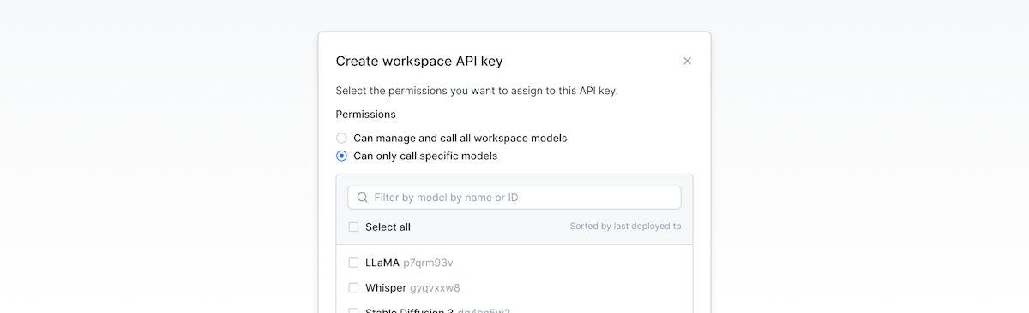
Task: Click the Whisper model ID gyqvxxw8
Action: tap(435, 288)
